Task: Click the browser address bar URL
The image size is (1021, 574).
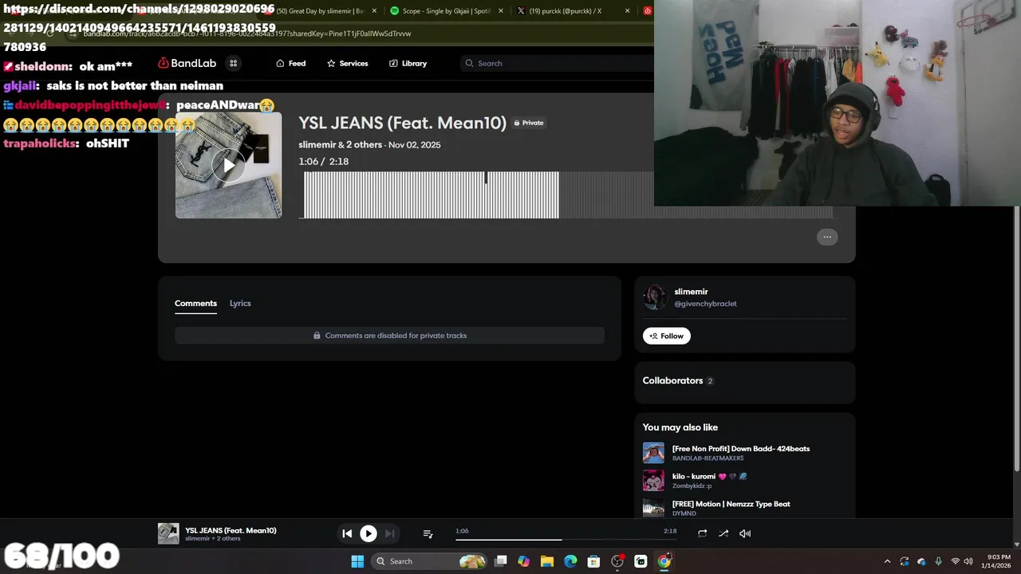Action: tap(247, 33)
